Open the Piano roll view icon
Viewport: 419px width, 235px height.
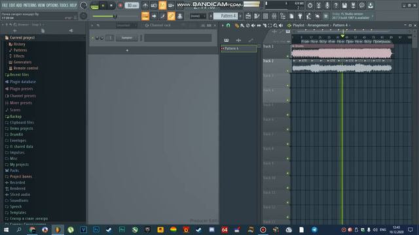(257, 16)
